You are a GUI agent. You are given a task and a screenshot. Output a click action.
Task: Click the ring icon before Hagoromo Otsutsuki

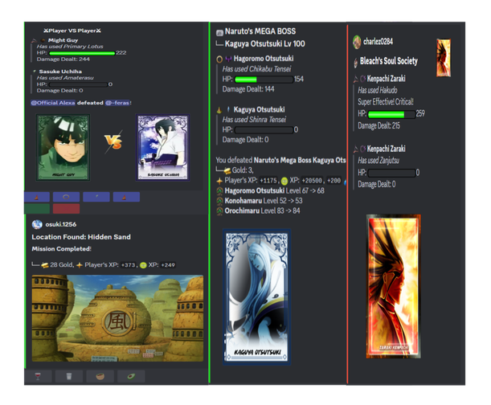(219, 59)
